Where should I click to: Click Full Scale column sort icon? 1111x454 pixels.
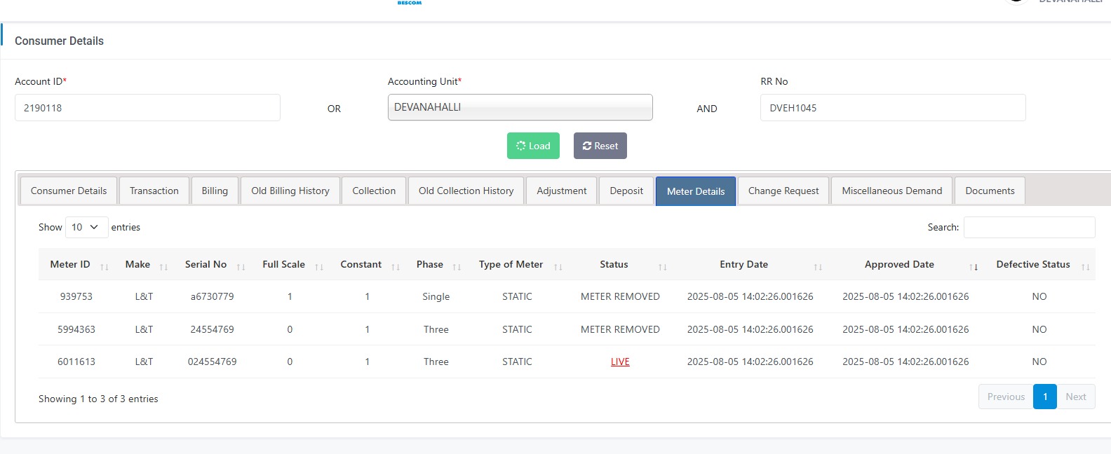(319, 266)
